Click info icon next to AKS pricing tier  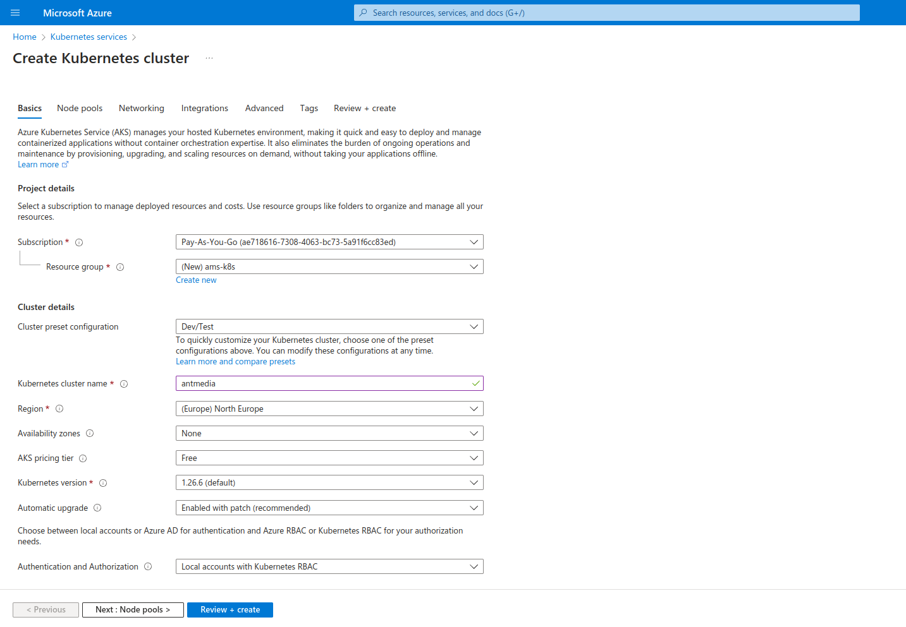tap(83, 458)
